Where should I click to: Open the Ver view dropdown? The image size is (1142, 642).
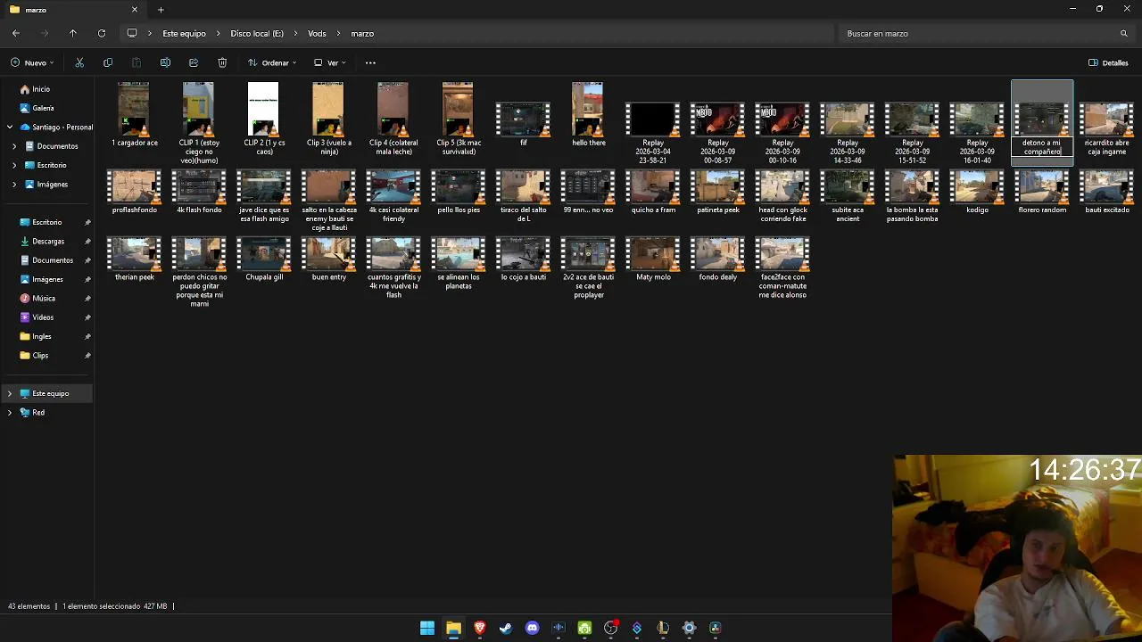click(330, 62)
